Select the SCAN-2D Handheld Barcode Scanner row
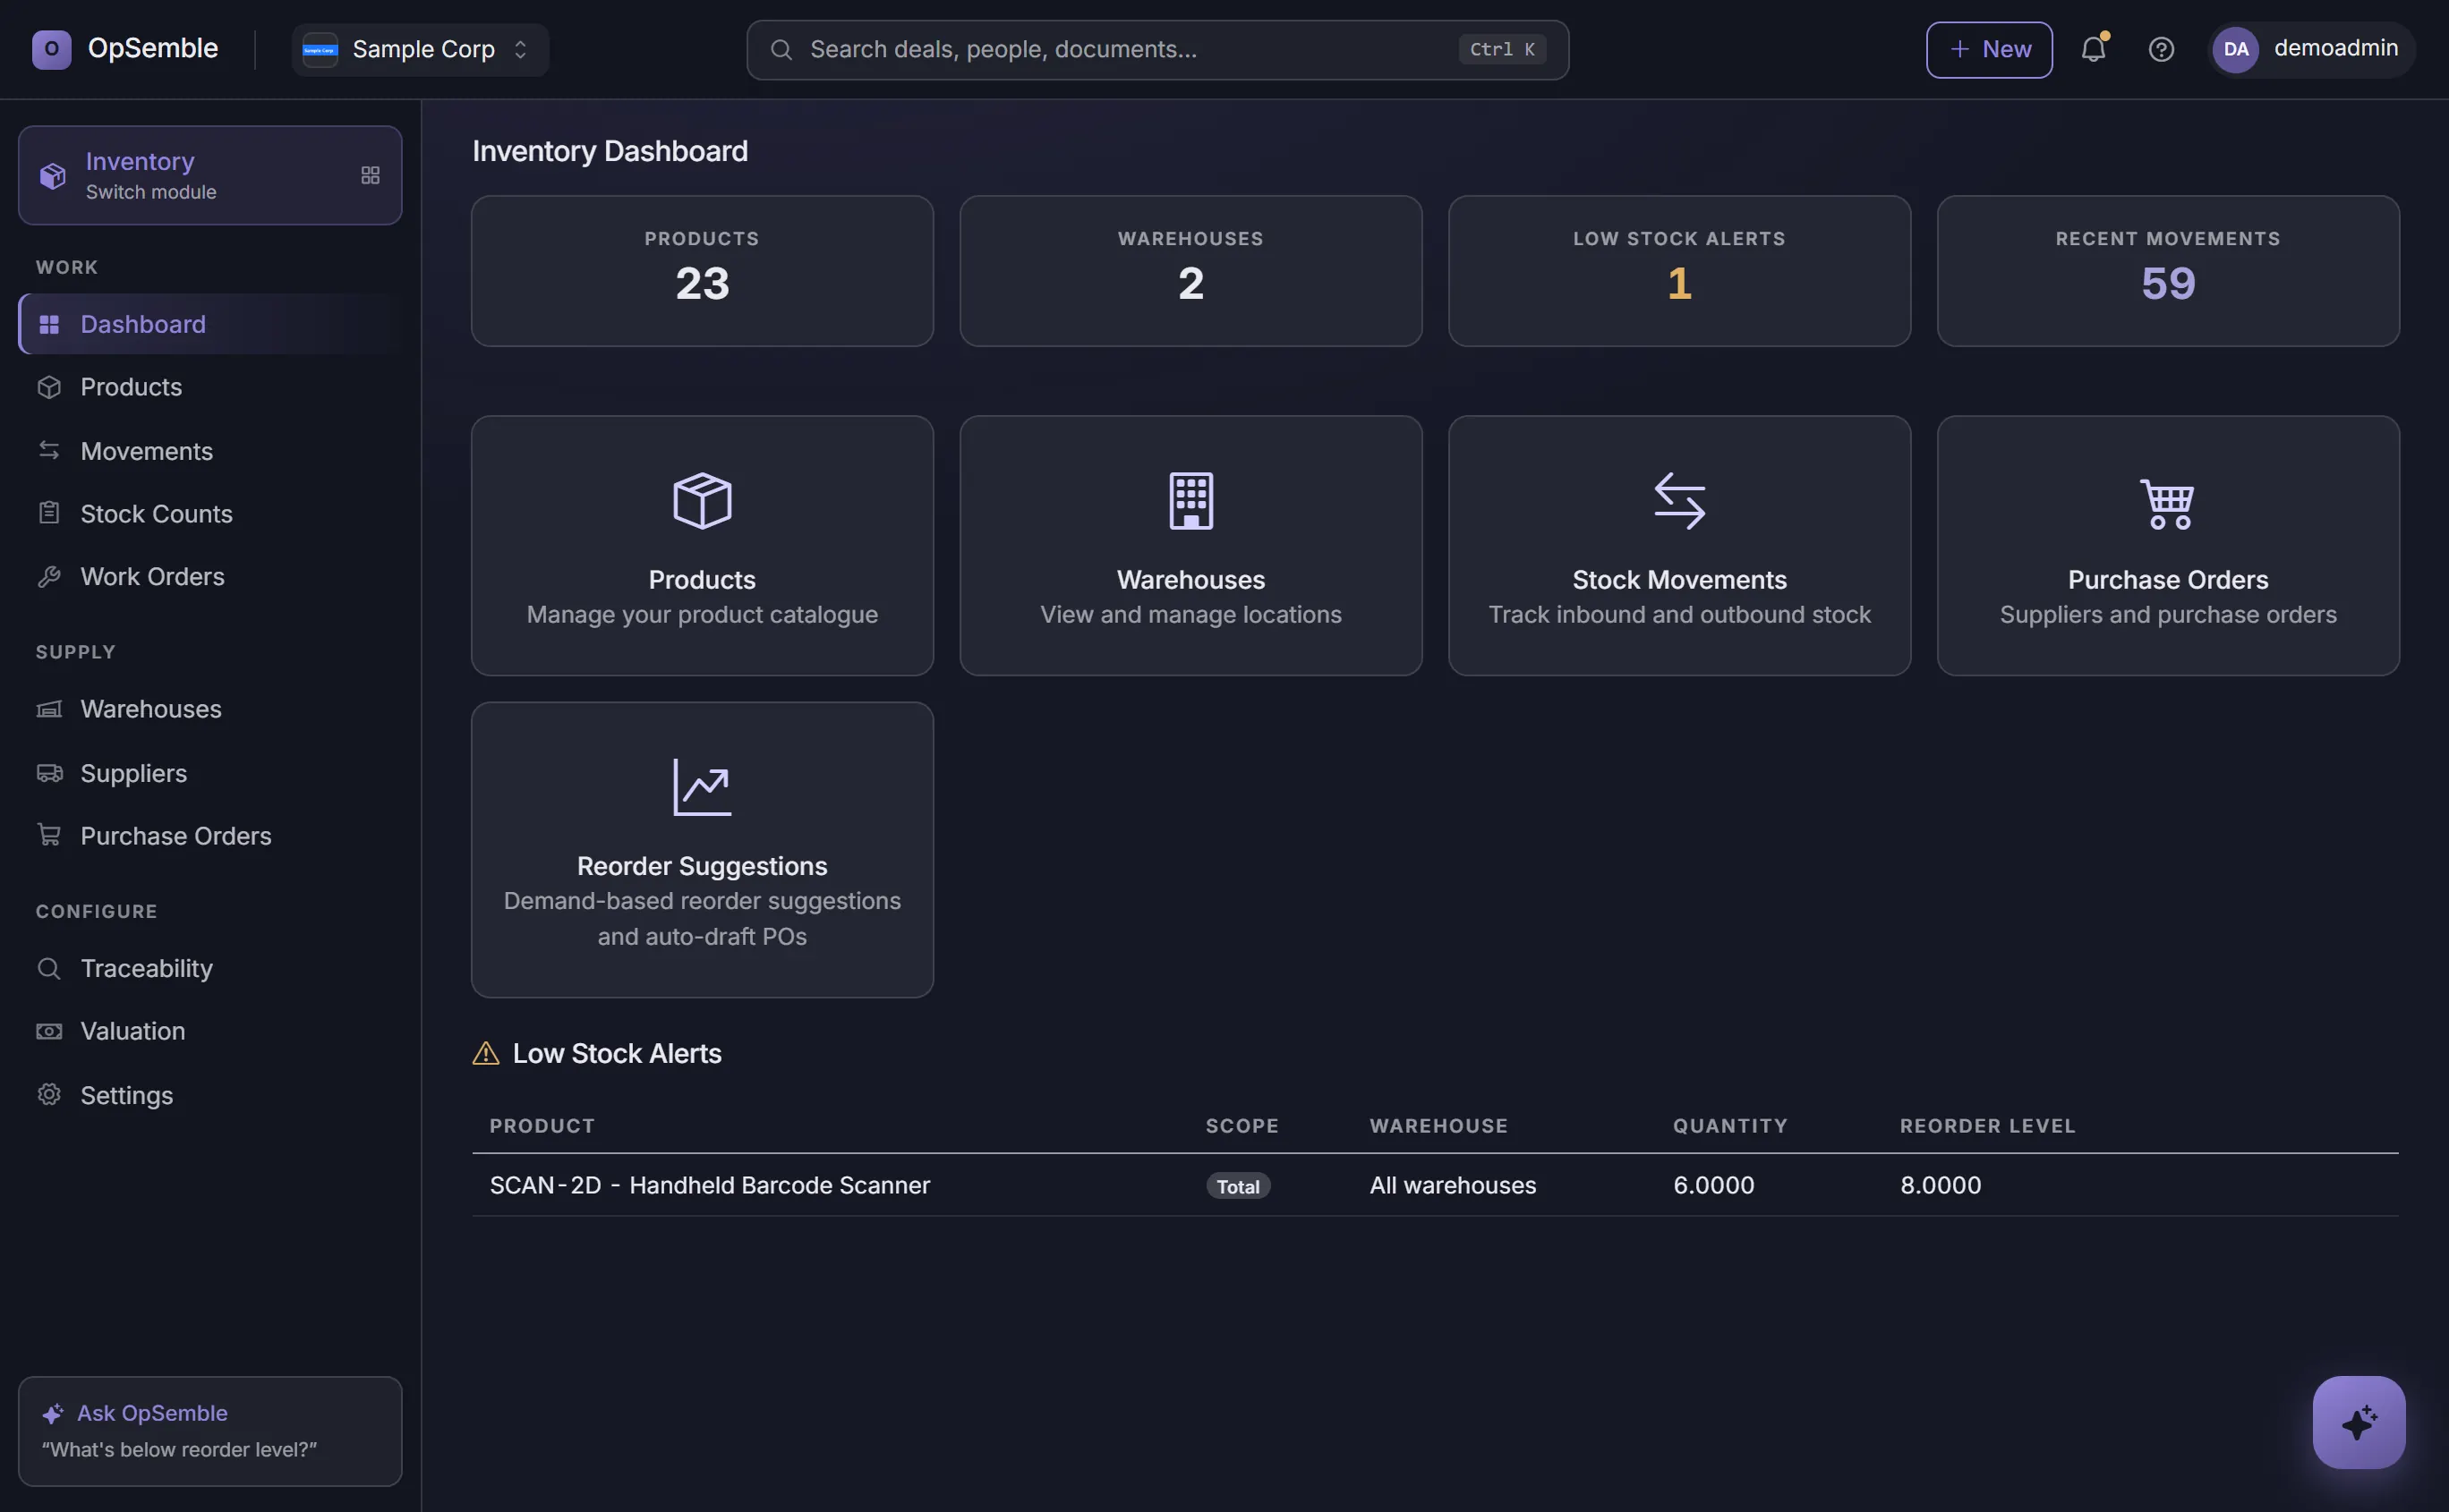 [x=1436, y=1185]
